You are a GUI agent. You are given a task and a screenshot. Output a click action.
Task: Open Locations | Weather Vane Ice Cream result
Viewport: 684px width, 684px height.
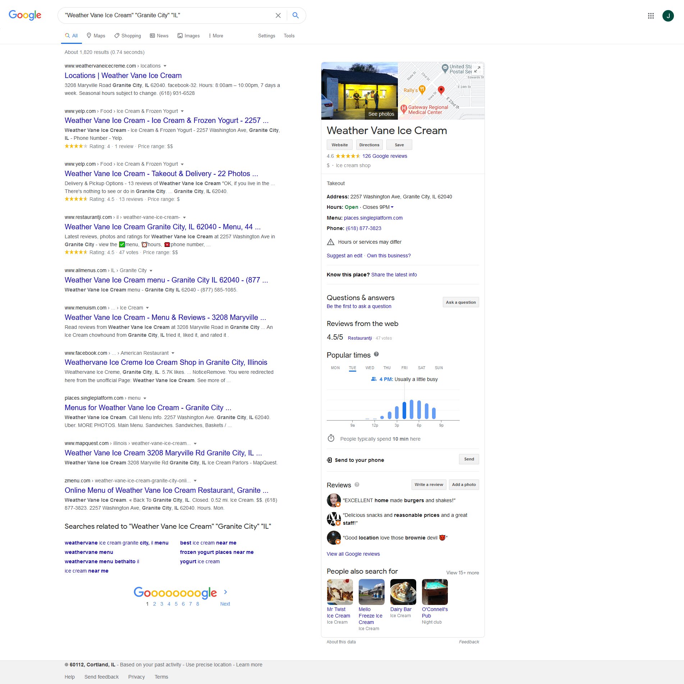(123, 75)
